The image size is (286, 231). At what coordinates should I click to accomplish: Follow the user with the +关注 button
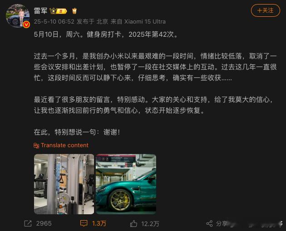266,10
